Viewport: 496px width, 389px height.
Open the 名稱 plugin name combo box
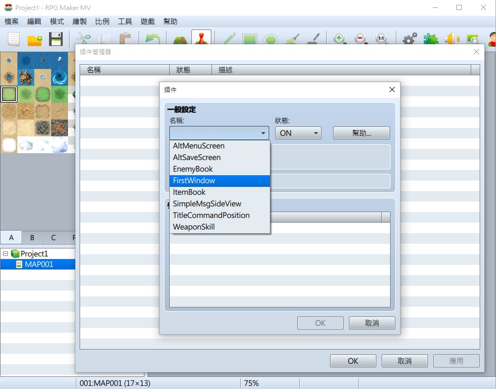point(219,133)
